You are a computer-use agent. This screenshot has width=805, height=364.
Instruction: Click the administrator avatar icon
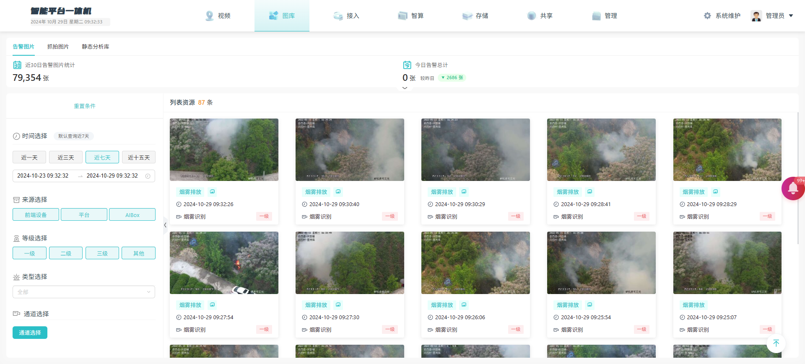[756, 16]
